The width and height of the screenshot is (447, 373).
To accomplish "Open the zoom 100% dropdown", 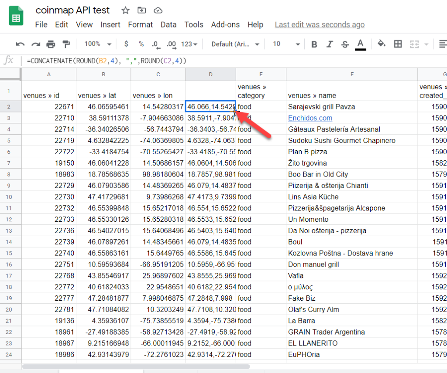I will (x=97, y=44).
